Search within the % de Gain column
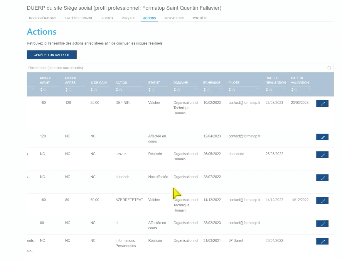Viewport: 342px width, 260px height. click(95, 90)
